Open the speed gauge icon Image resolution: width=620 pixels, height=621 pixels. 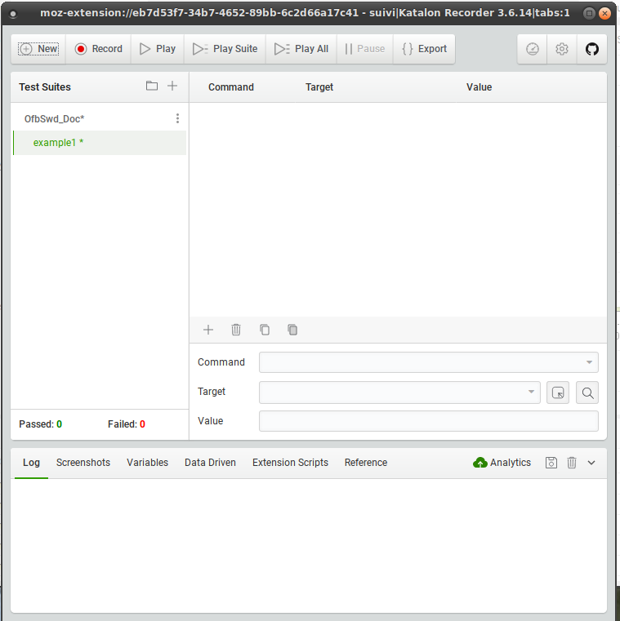532,49
